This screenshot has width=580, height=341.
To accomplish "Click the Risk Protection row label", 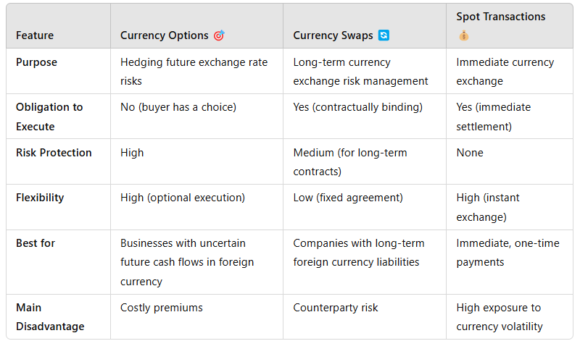I will [x=54, y=153].
